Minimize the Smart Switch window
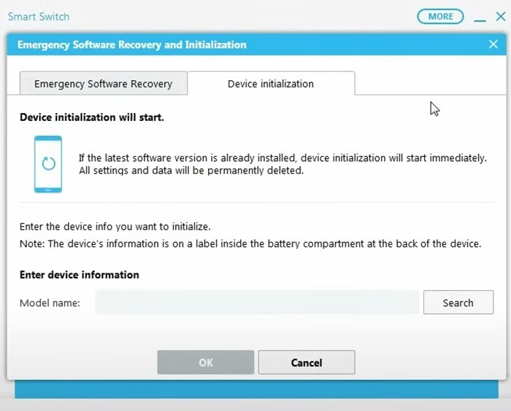 point(480,17)
